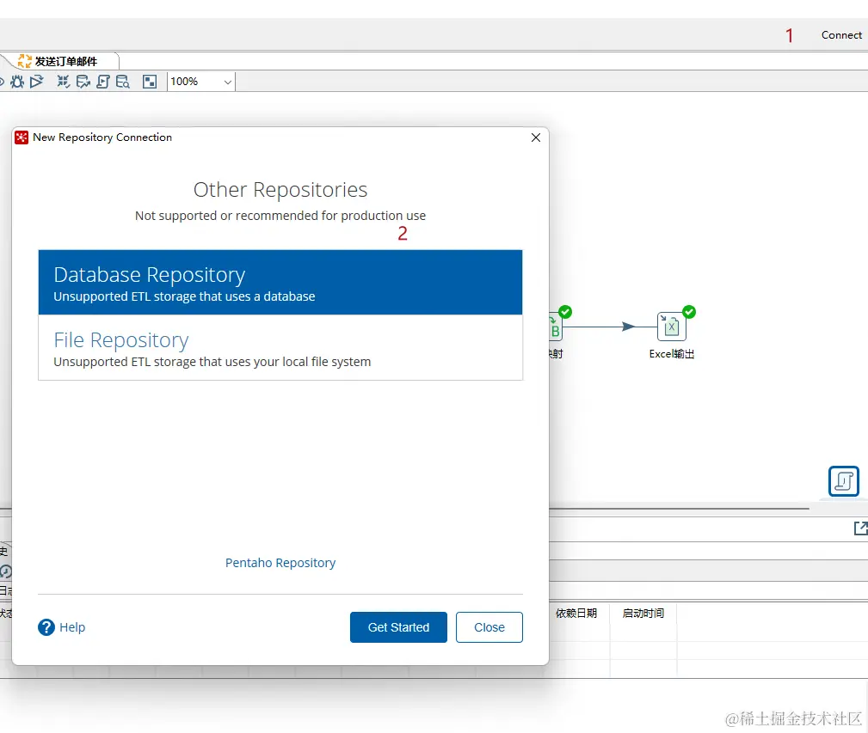The height and width of the screenshot is (733, 868).
Task: Click the Pentaho icon in the dialog title
Action: 22,137
